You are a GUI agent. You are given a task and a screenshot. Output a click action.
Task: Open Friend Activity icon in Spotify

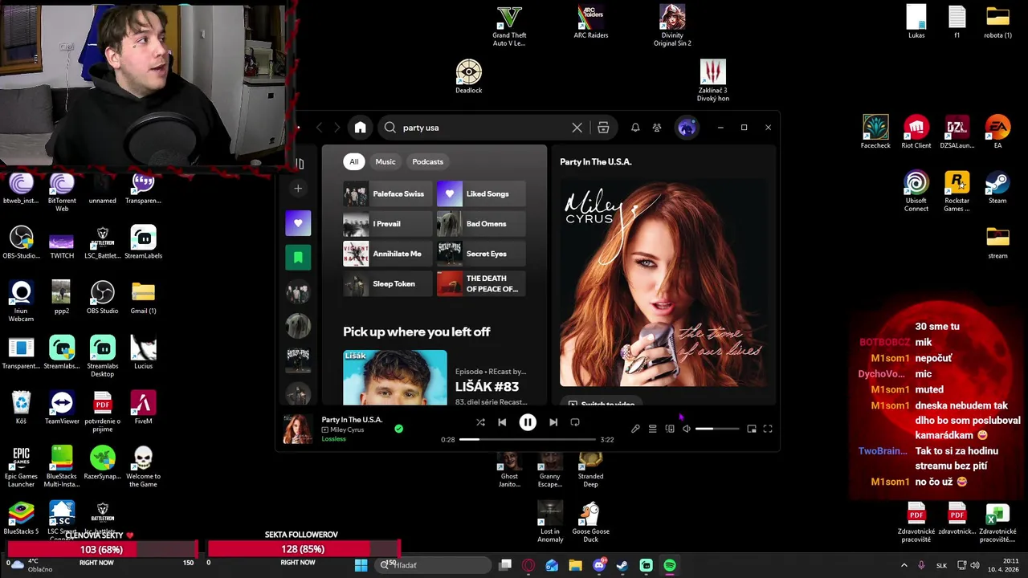point(657,128)
